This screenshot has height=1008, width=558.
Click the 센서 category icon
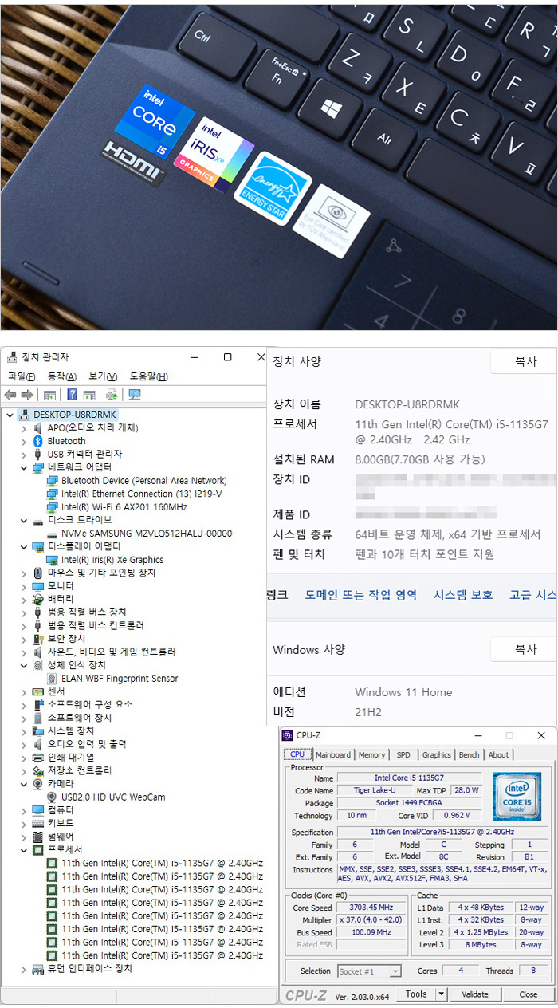click(38, 691)
